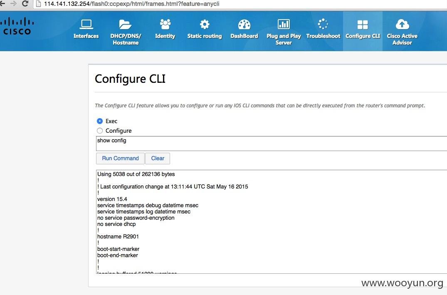Click the 'DashBoard' menu label
Screen dimensions: 447x295
point(244,36)
